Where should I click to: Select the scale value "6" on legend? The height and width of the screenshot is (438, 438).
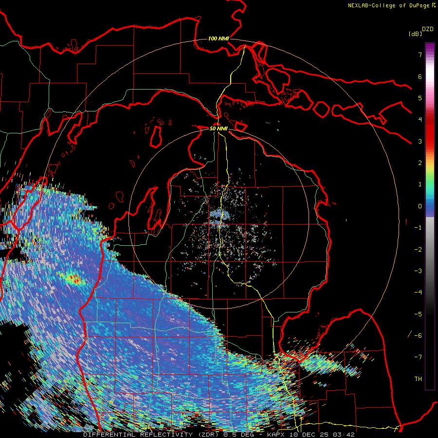click(x=420, y=76)
